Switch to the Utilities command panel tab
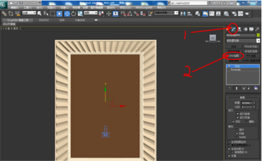Viewport: 262px width, 161px height. [257, 29]
